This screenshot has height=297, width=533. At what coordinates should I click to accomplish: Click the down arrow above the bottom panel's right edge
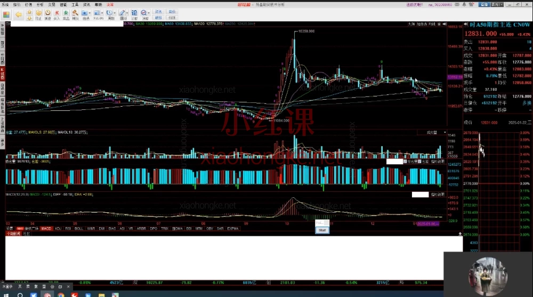pyautogui.click(x=460, y=234)
